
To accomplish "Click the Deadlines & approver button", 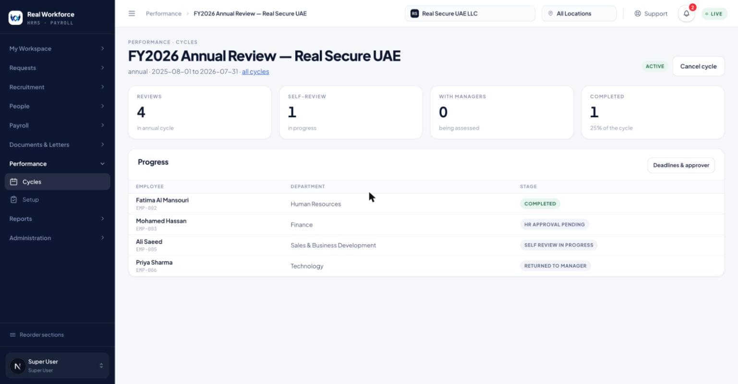I will click(681, 165).
